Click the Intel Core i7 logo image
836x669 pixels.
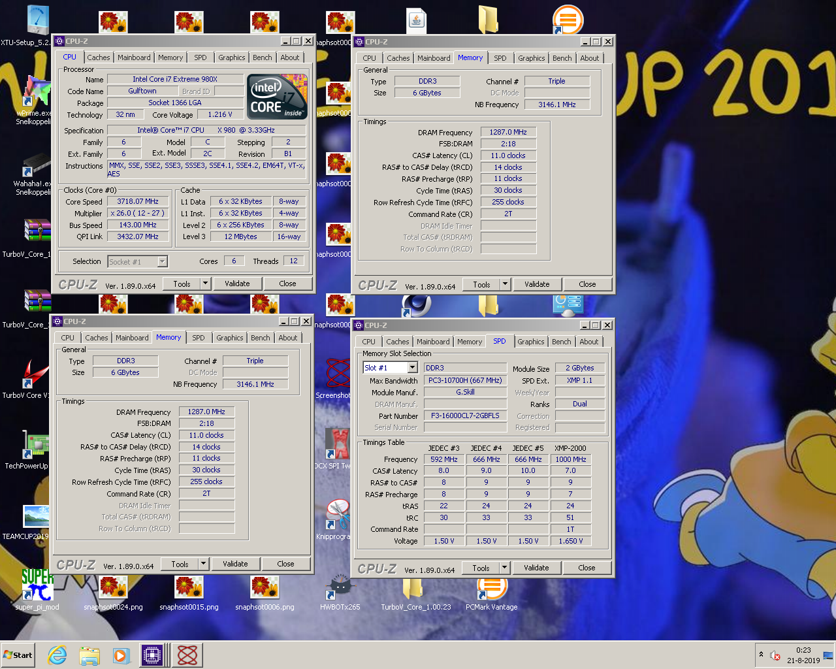[x=278, y=96]
